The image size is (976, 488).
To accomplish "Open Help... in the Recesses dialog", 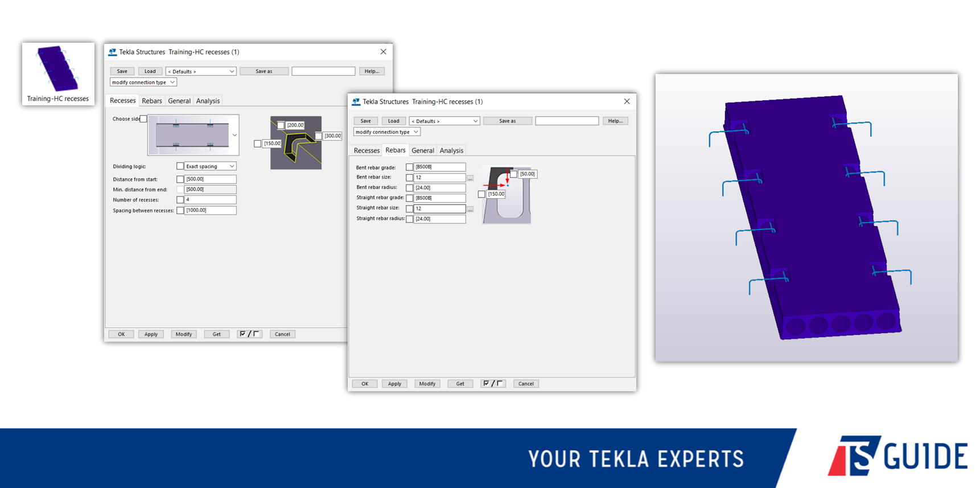I will (x=372, y=71).
